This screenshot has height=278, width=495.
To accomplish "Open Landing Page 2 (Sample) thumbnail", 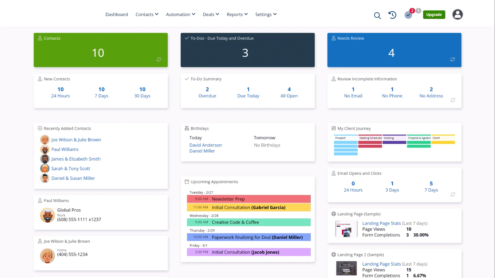I will pyautogui.click(x=346, y=268).
